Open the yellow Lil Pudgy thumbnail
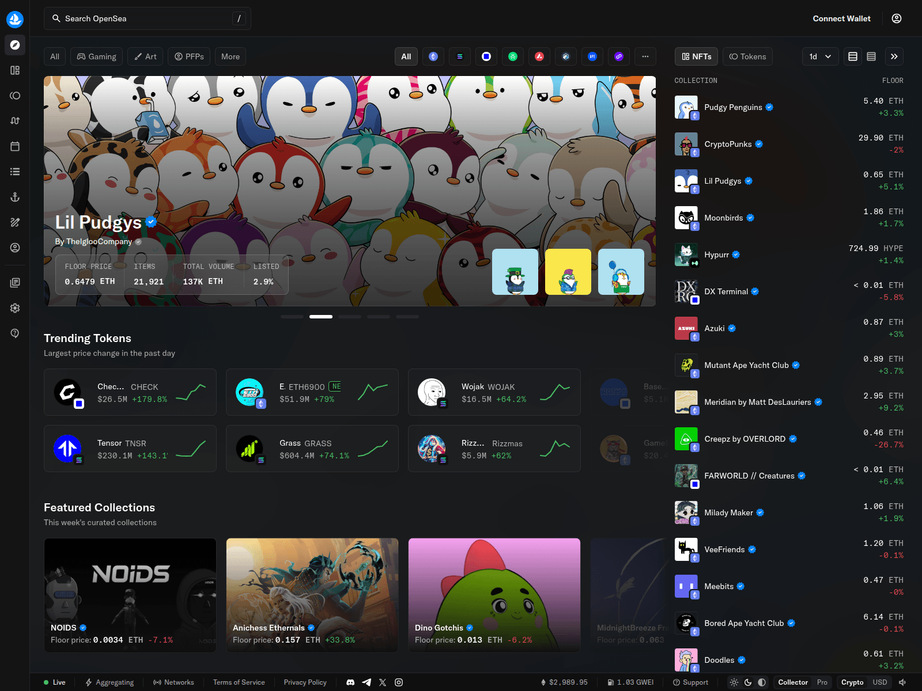This screenshot has height=691, width=922. click(x=568, y=272)
